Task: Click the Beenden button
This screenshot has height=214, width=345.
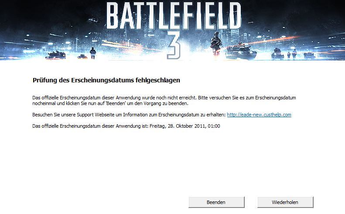Action: coord(216,202)
